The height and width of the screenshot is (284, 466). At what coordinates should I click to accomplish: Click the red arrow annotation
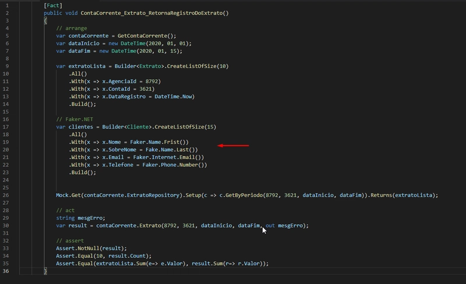(x=233, y=145)
